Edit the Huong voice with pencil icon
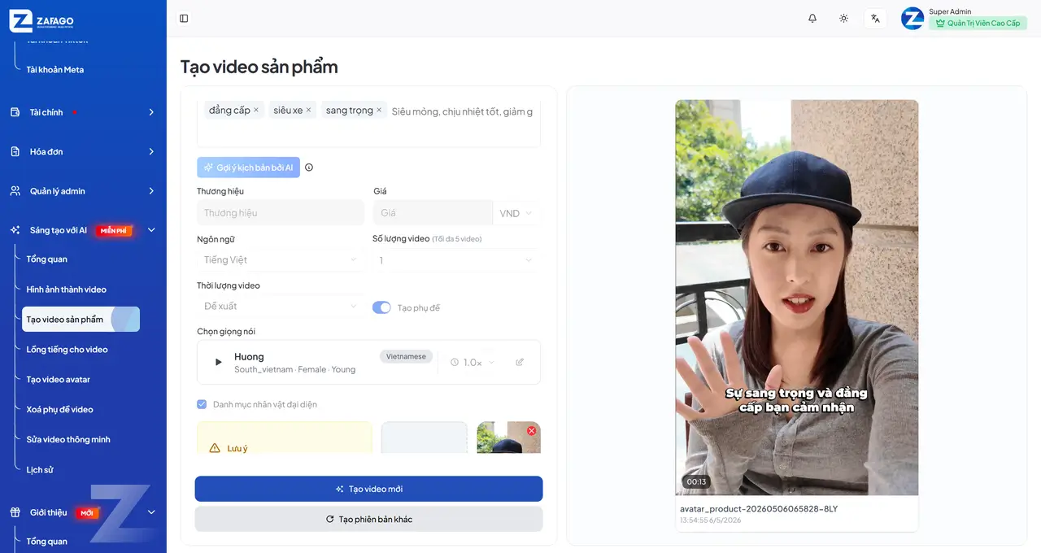Viewport: 1041px width, 553px height. (x=520, y=362)
